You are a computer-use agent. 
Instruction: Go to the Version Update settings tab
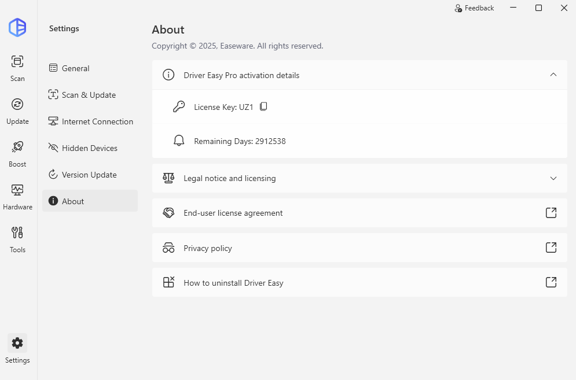pyautogui.click(x=89, y=175)
